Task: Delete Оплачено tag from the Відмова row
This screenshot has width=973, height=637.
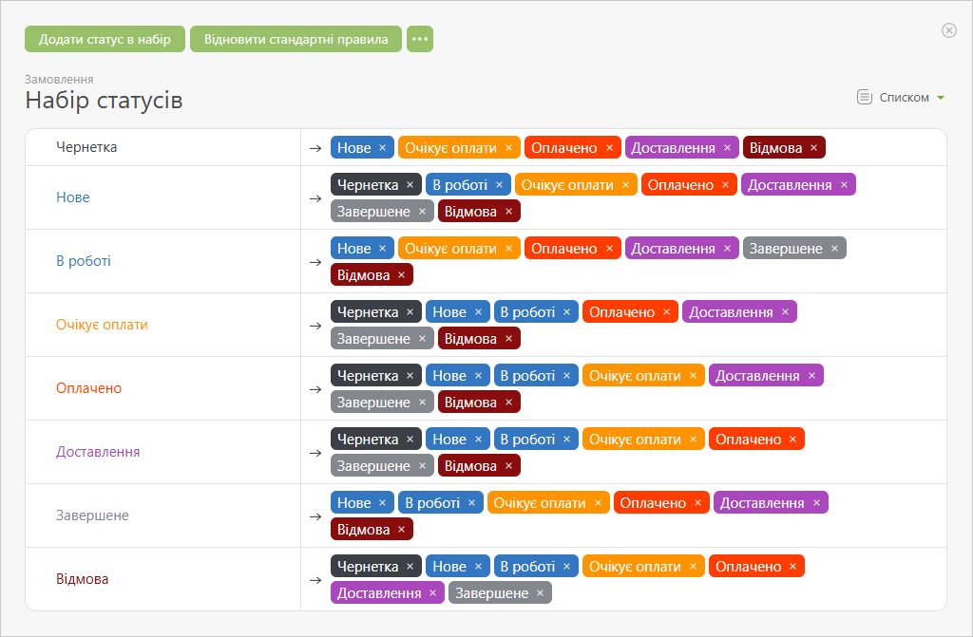Action: pos(793,567)
